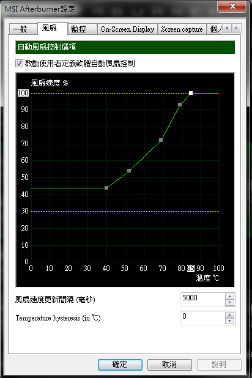
Task: Select the fan curve point near 69°C
Action: point(161,140)
